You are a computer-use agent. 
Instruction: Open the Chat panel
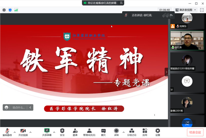(103, 131)
